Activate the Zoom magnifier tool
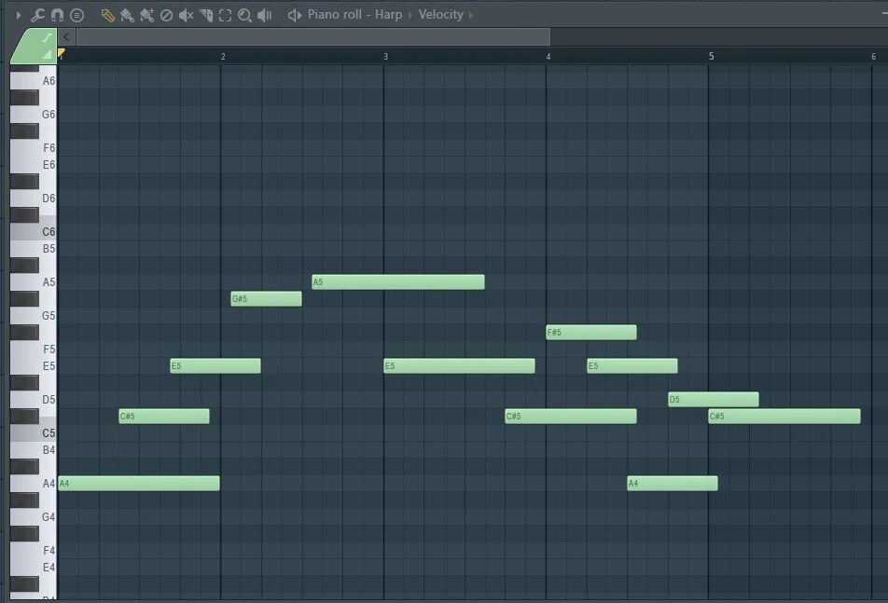The width and height of the screenshot is (888, 603). 244,15
